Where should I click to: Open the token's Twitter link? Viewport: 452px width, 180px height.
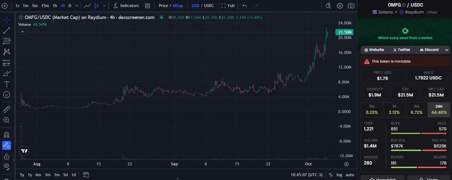pyautogui.click(x=401, y=50)
